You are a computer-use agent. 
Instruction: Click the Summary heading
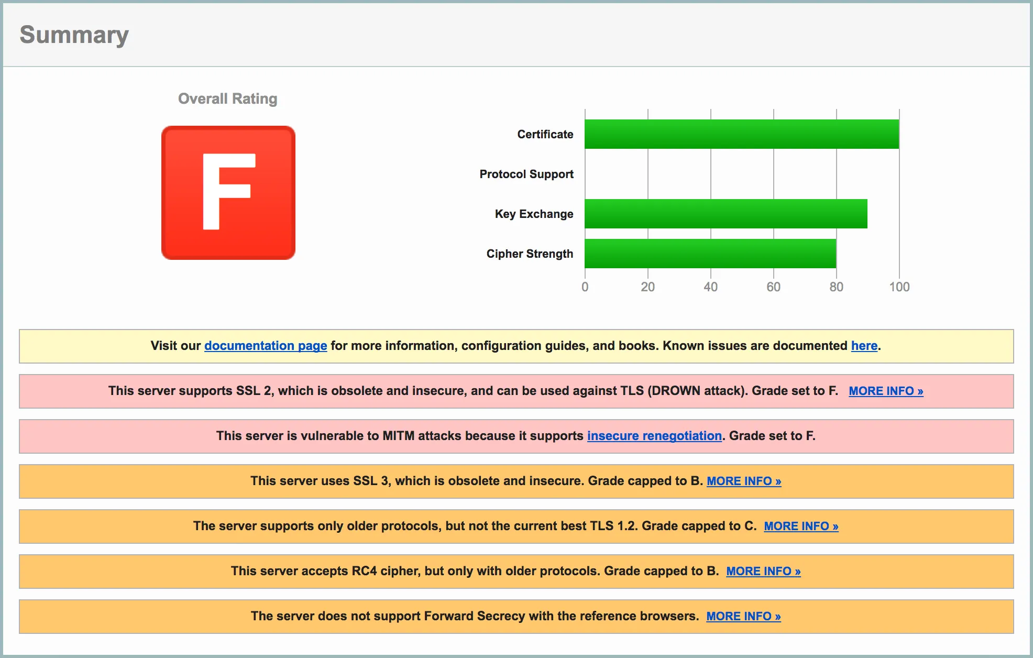pos(74,35)
